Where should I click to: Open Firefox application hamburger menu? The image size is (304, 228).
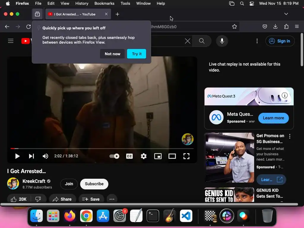point(297,26)
